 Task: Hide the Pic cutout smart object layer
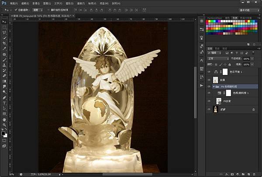209,101
